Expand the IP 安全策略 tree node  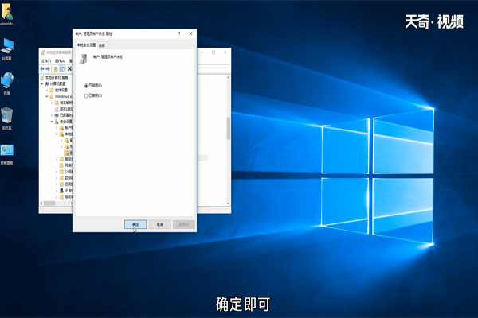coord(57,191)
